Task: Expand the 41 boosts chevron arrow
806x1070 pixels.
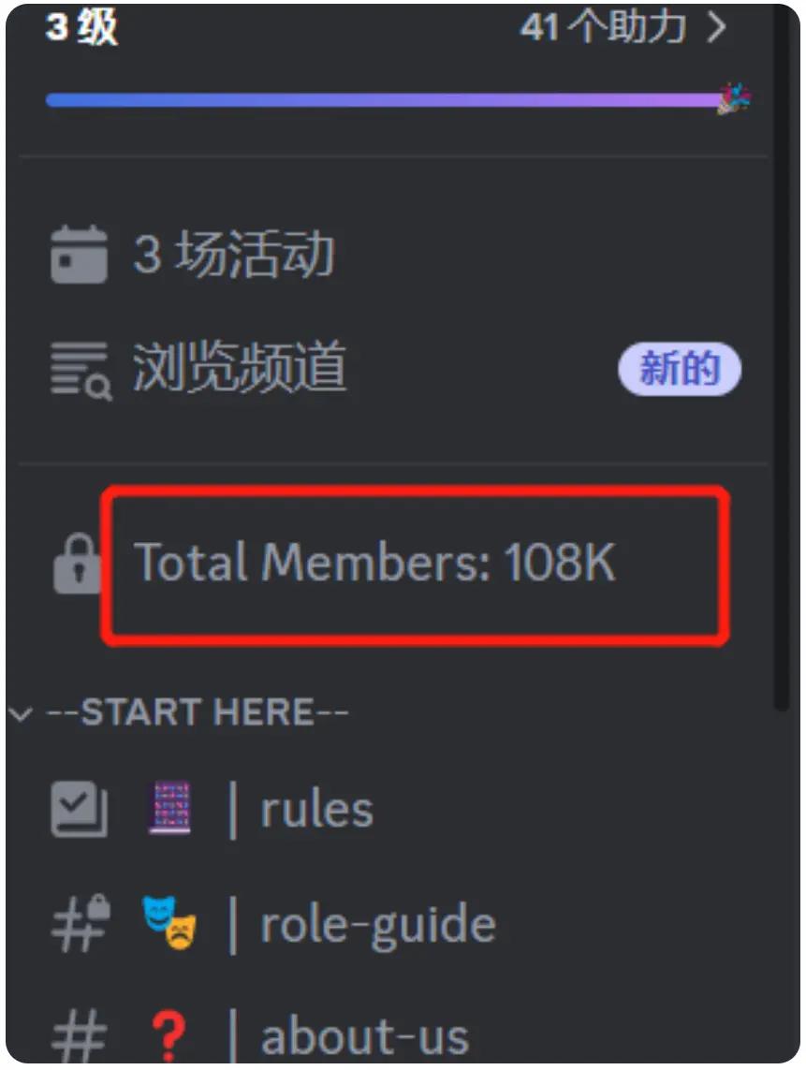Action: (716, 28)
